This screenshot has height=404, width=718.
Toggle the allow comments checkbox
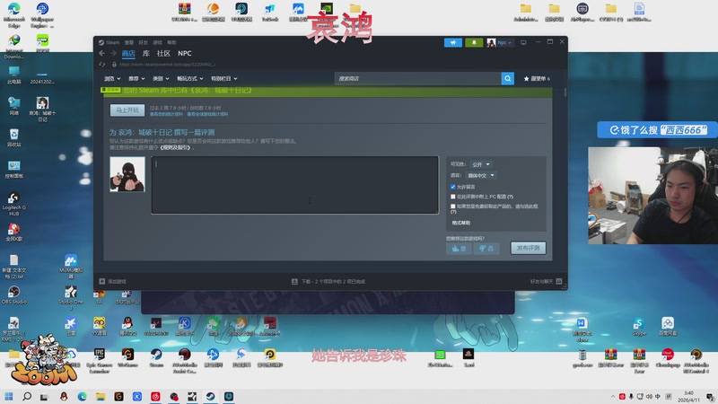tap(453, 187)
